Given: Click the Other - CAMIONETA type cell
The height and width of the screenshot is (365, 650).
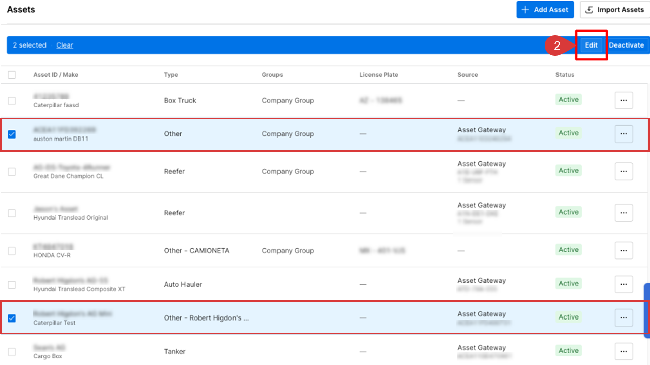Looking at the screenshot, I should click(197, 250).
